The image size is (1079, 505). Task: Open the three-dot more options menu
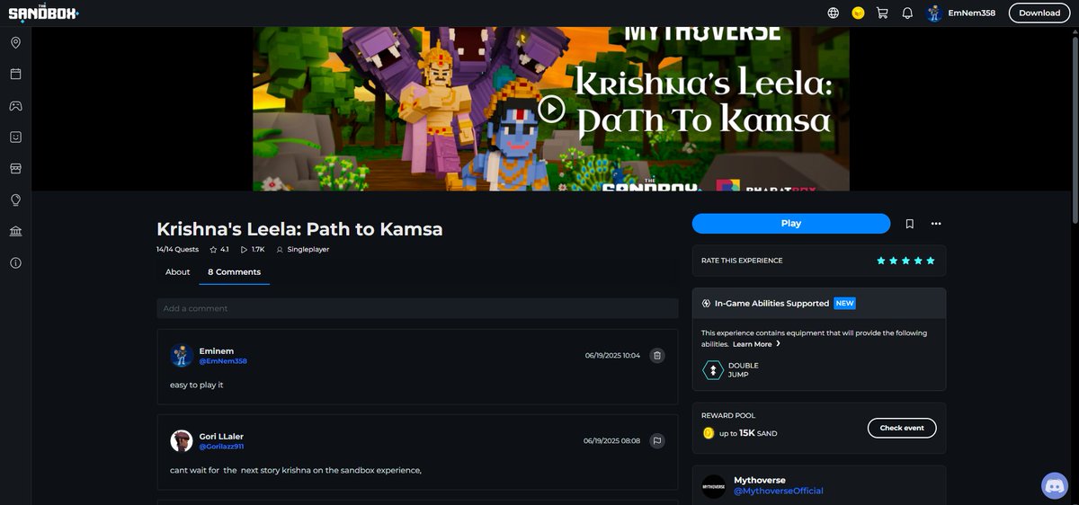point(936,224)
